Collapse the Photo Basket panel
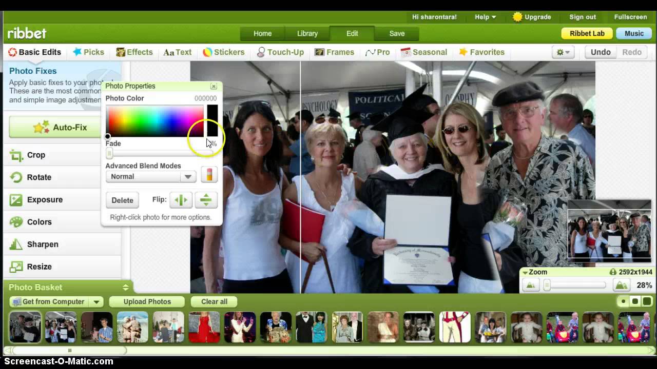657x369 pixels. [125, 288]
